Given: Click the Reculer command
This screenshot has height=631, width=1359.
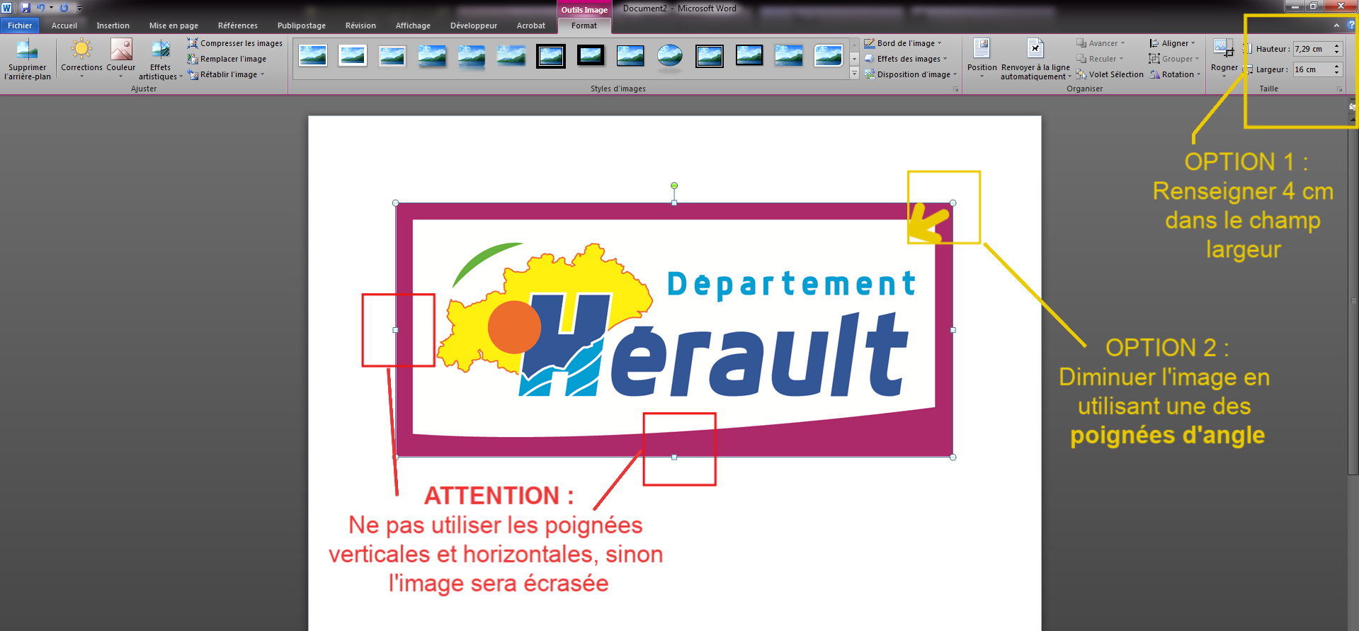Looking at the screenshot, I should [1100, 59].
